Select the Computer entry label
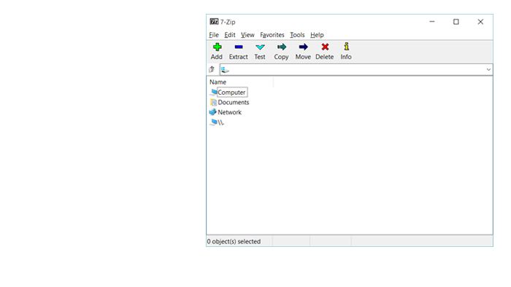 pos(231,93)
